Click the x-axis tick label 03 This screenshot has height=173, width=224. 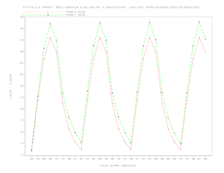(x=38, y=159)
